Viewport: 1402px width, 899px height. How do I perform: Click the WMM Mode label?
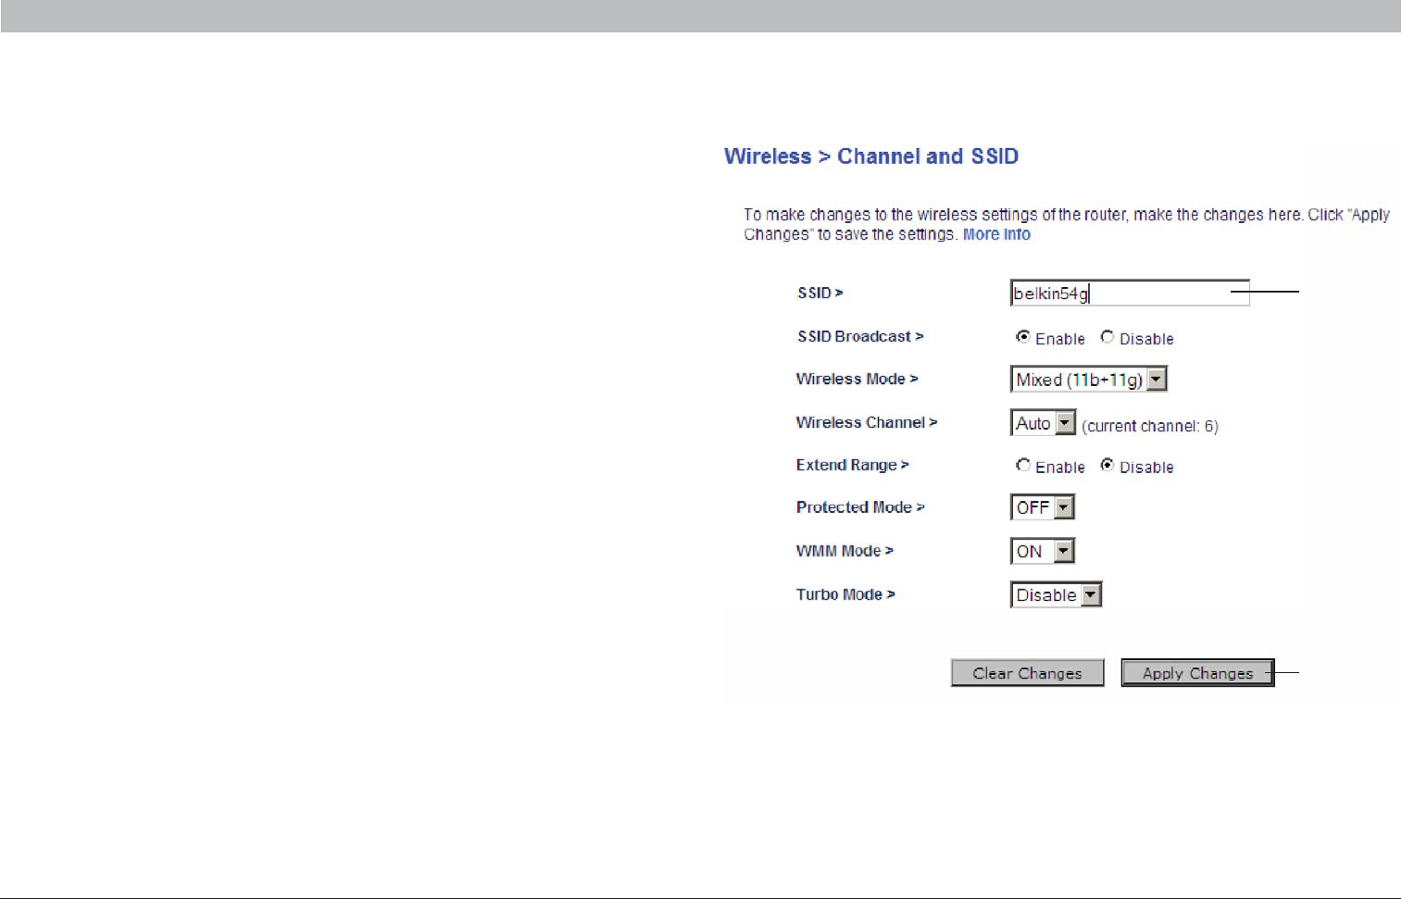(x=845, y=551)
